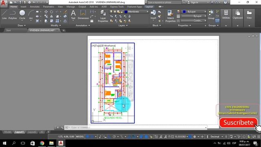Open the Layout2 tab

pos(32,132)
